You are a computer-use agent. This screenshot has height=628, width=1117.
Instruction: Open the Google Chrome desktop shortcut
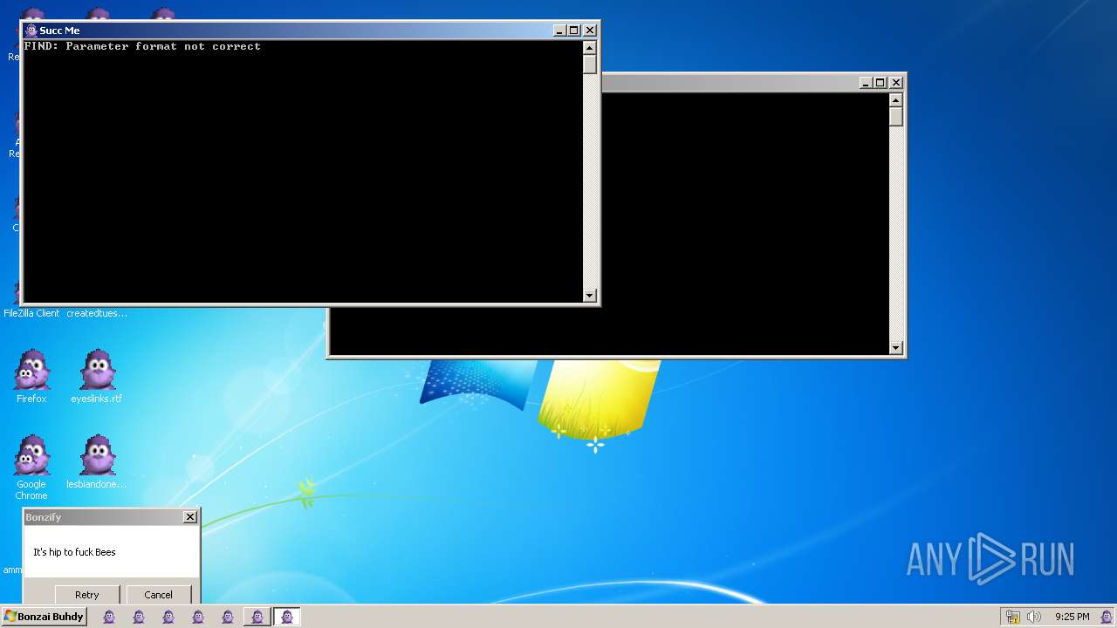tap(31, 467)
